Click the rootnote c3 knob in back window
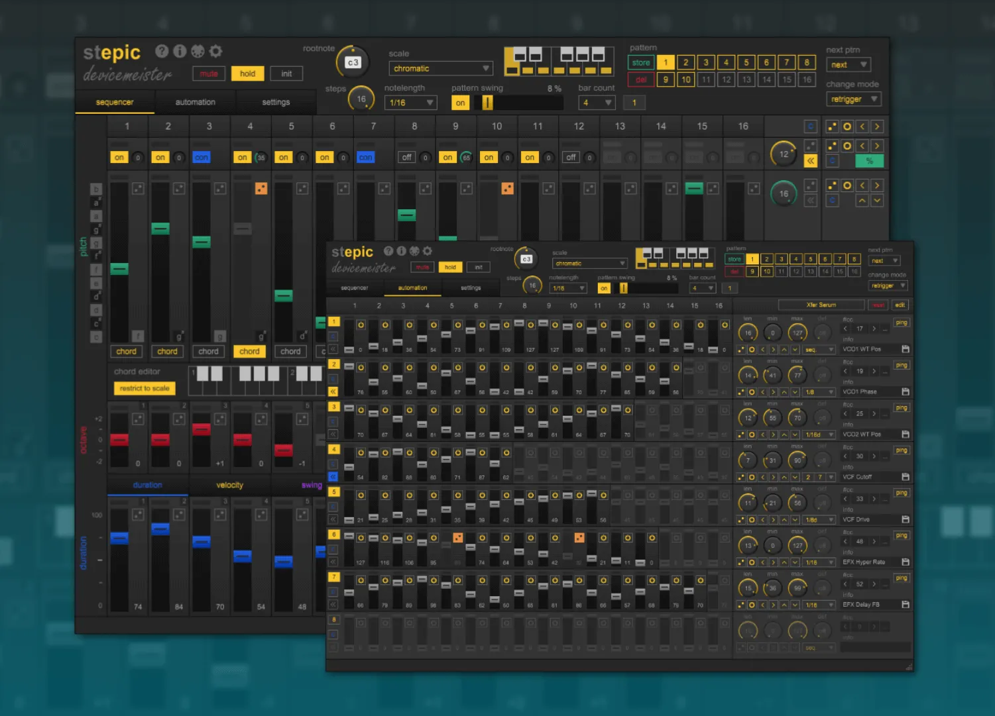995x716 pixels. pyautogui.click(x=353, y=62)
